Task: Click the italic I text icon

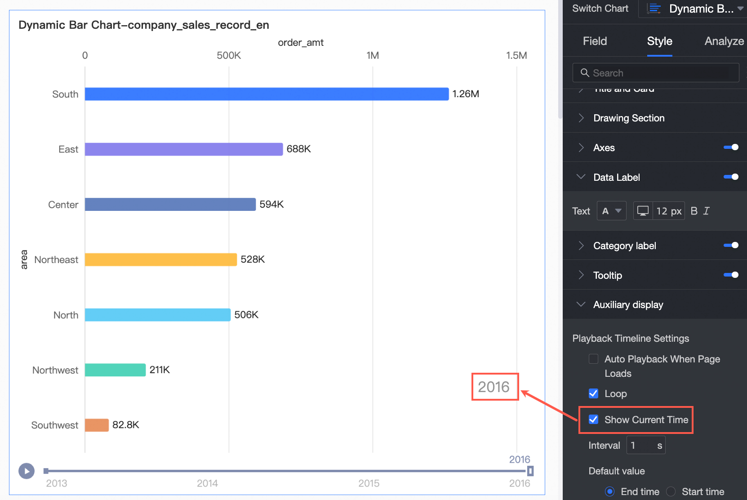Action: 707,211
